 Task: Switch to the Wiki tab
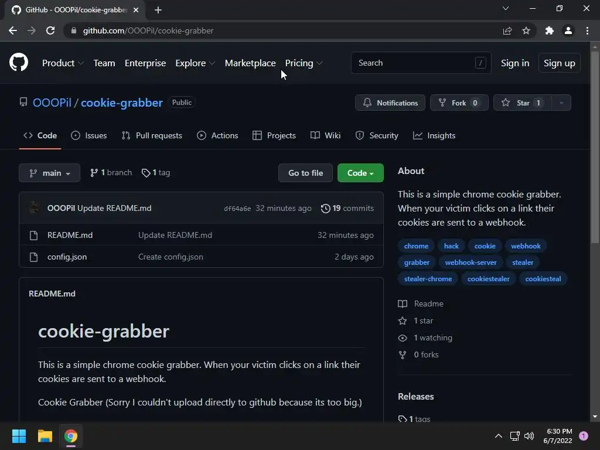point(325,135)
